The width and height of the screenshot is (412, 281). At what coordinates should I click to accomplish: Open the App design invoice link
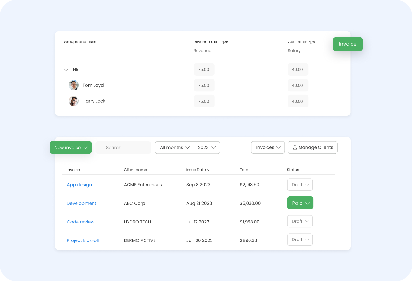pos(79,185)
